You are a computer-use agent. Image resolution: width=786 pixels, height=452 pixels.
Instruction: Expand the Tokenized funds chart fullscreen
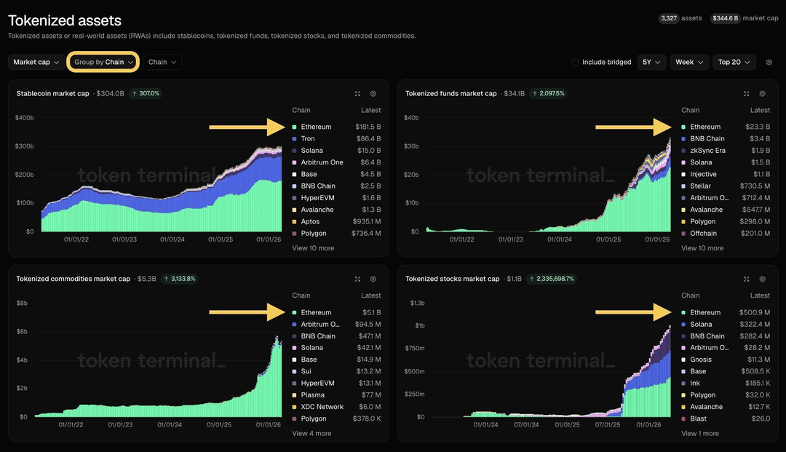coord(747,94)
